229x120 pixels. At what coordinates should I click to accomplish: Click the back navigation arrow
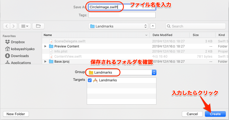point(7,26)
